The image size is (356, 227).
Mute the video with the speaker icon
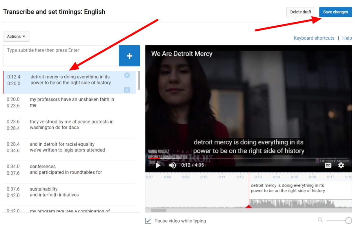tap(172, 165)
